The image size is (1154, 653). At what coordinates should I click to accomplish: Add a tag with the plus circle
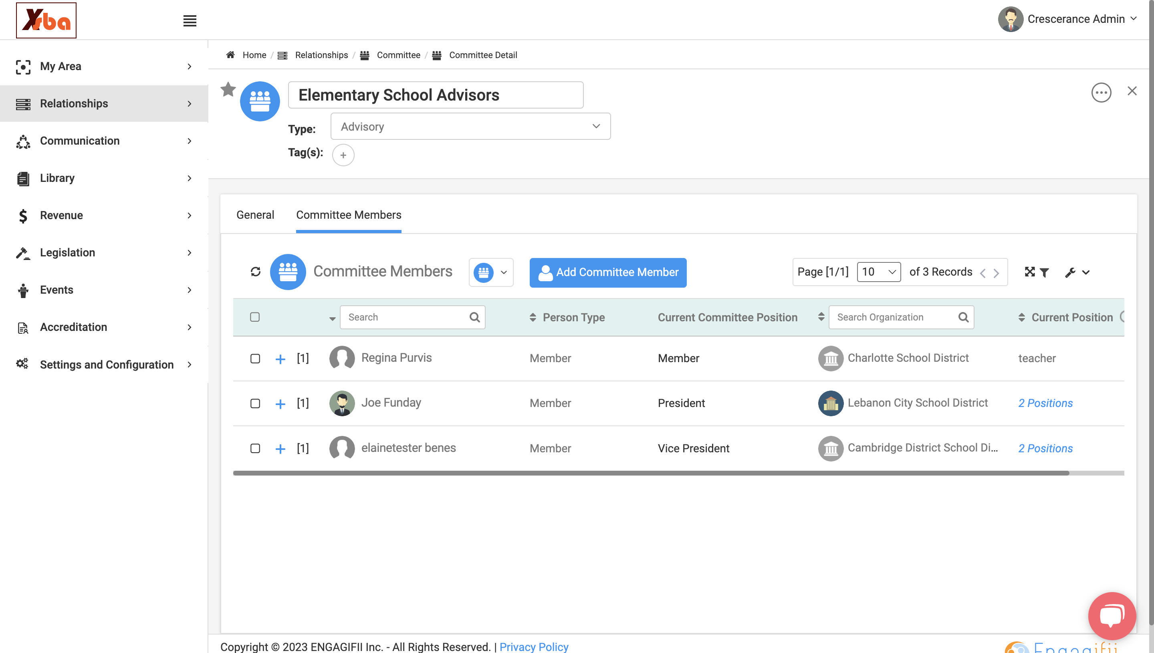coord(343,155)
